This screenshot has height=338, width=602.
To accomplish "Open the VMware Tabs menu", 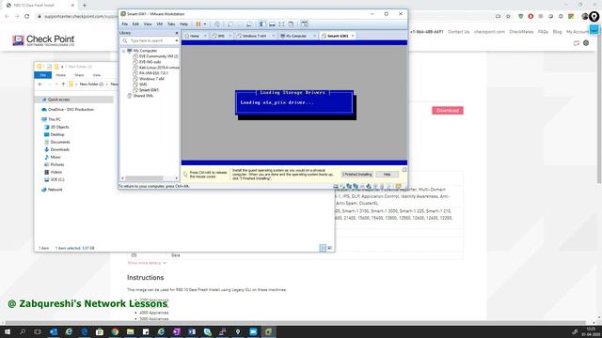I will pos(171,24).
